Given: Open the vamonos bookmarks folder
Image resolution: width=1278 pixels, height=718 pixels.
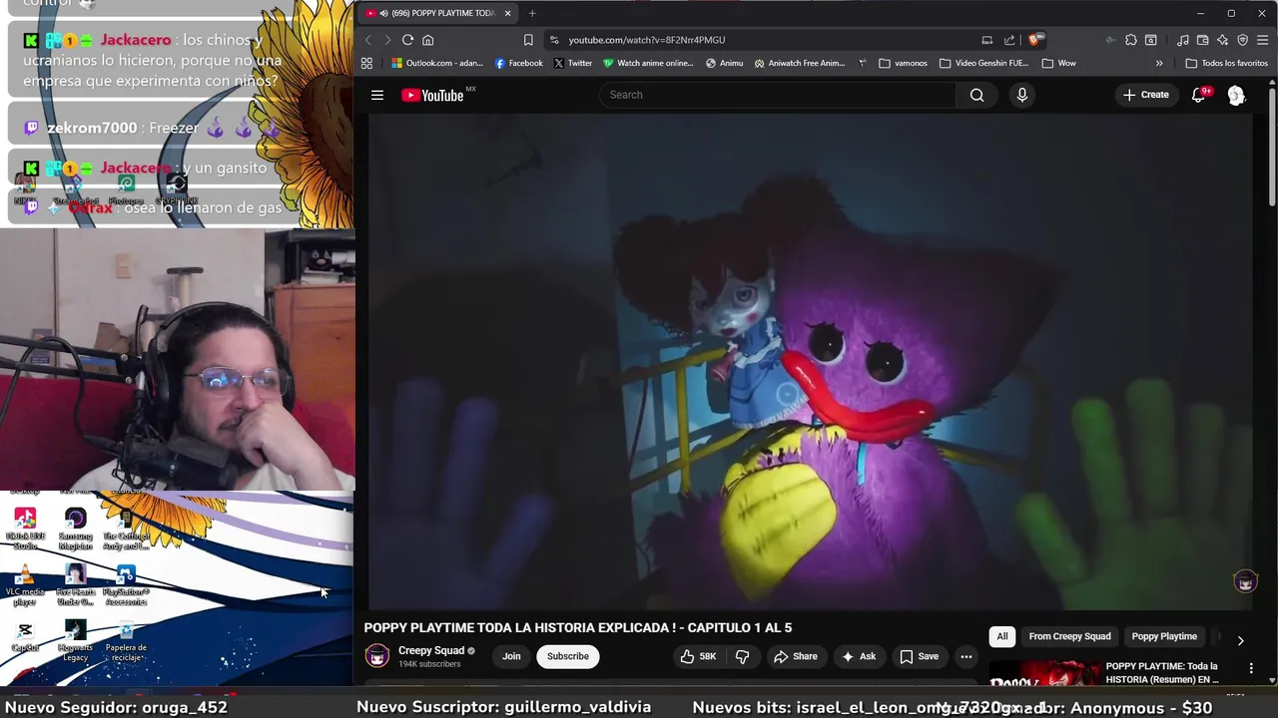Looking at the screenshot, I should point(903,63).
